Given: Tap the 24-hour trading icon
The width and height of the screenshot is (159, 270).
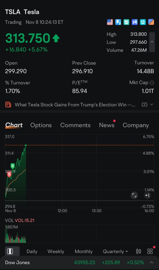Looking at the screenshot, I should click(135, 22).
